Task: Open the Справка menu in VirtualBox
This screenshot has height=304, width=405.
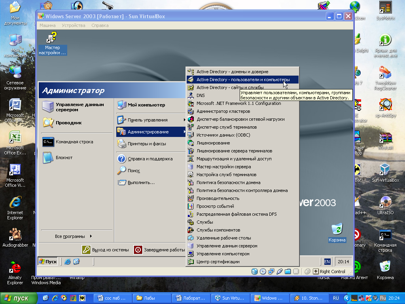Action: (x=100, y=25)
